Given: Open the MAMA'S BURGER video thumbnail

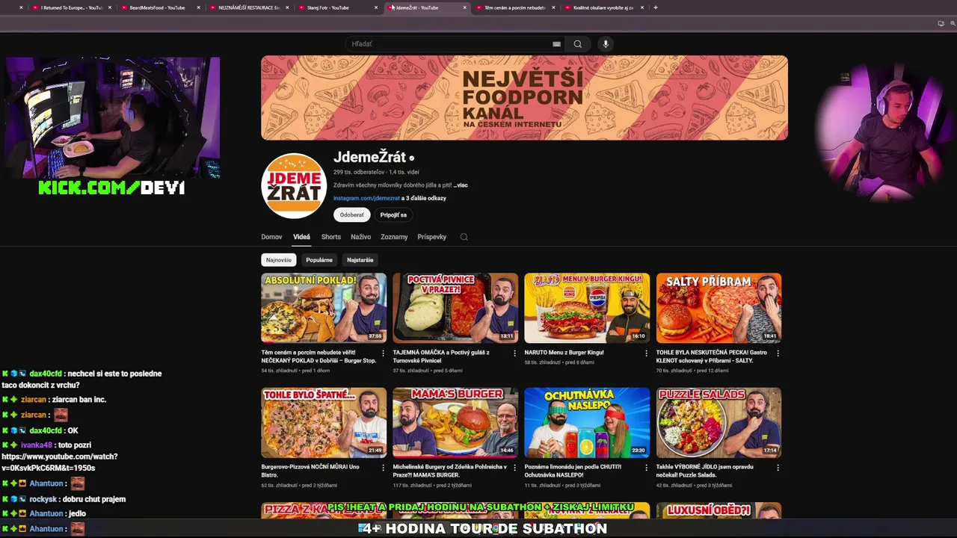Looking at the screenshot, I should (x=455, y=422).
